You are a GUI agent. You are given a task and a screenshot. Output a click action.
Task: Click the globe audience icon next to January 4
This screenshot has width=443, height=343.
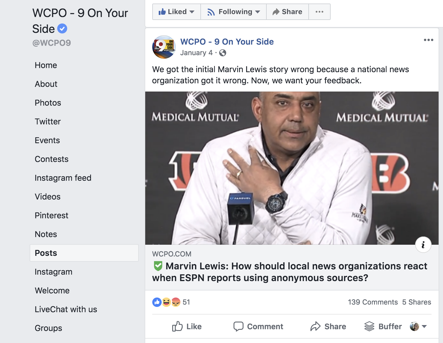coord(223,53)
